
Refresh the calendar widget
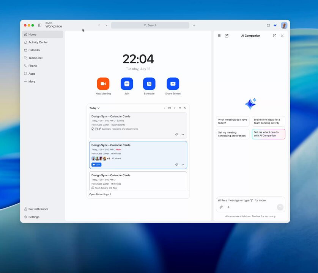(x=185, y=108)
